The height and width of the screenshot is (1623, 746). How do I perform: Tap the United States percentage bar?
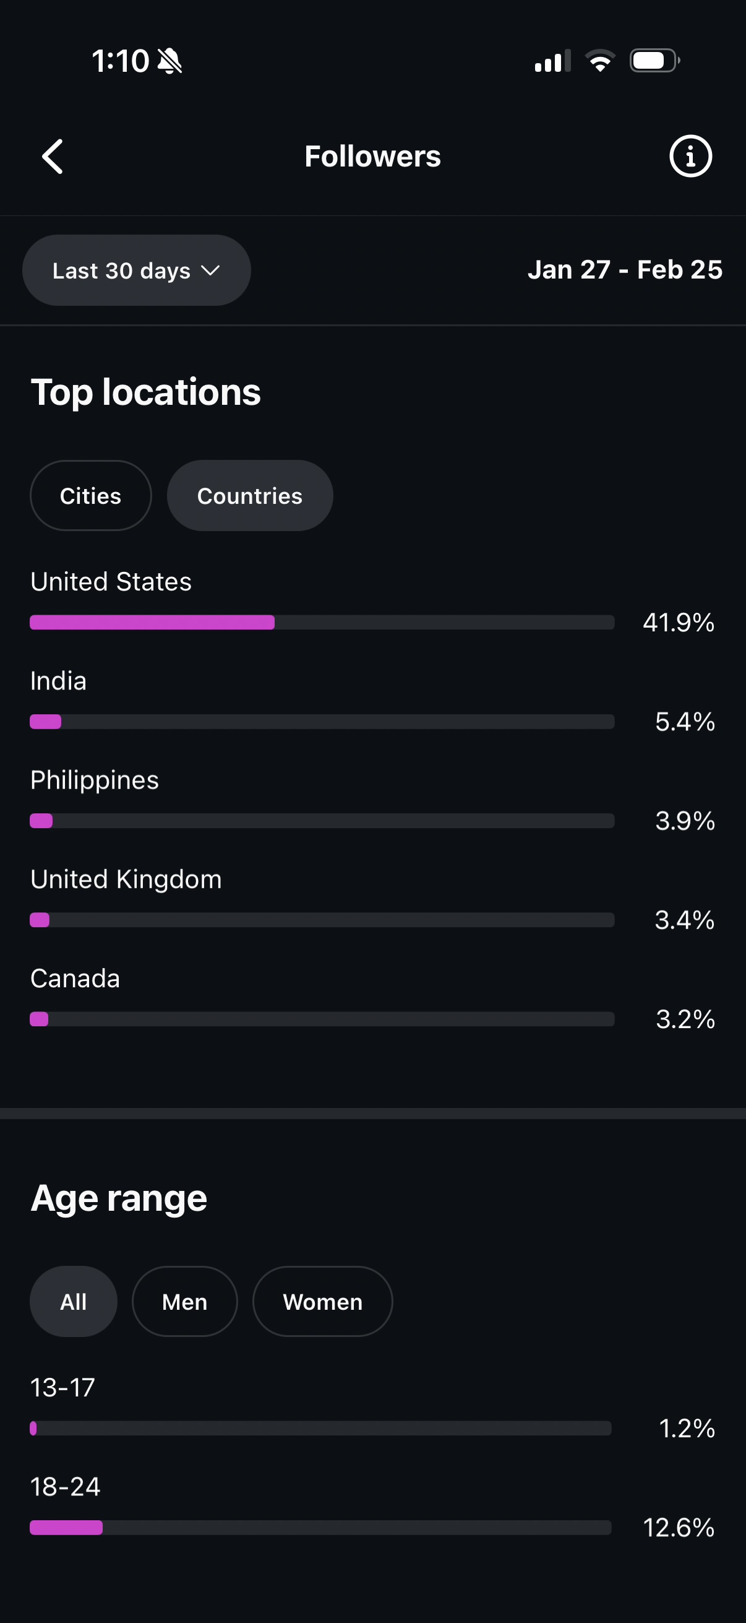point(322,623)
